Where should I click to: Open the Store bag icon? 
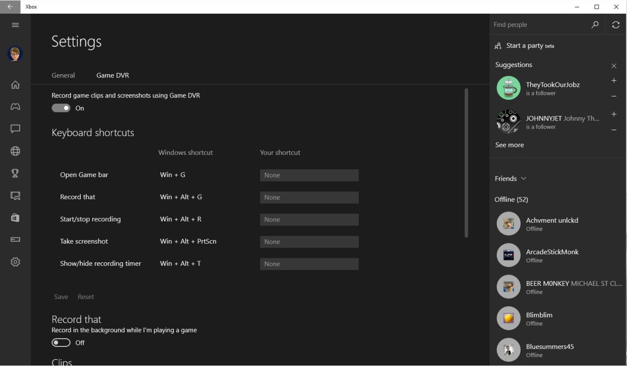click(15, 218)
